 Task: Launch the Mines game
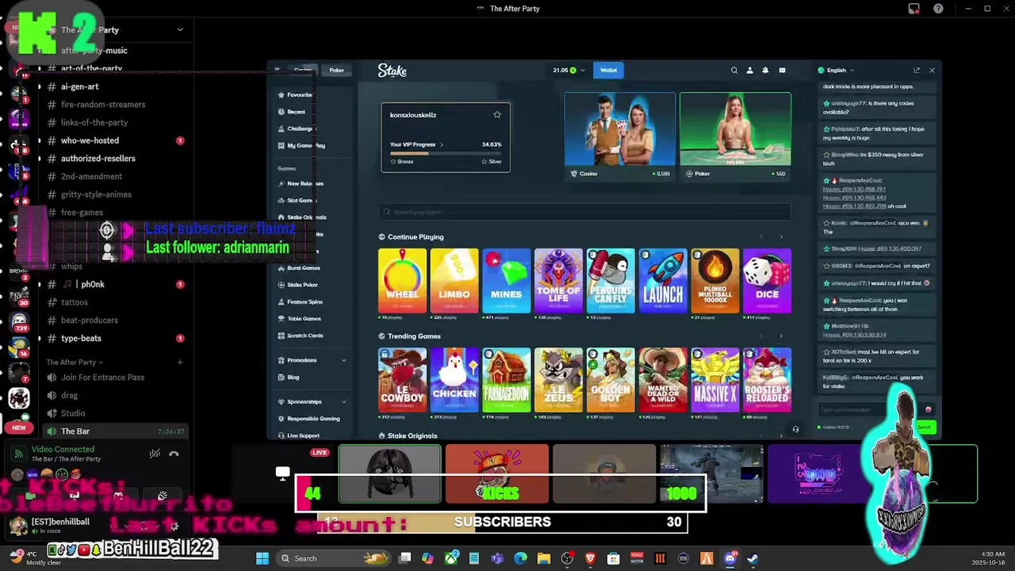pyautogui.click(x=506, y=281)
